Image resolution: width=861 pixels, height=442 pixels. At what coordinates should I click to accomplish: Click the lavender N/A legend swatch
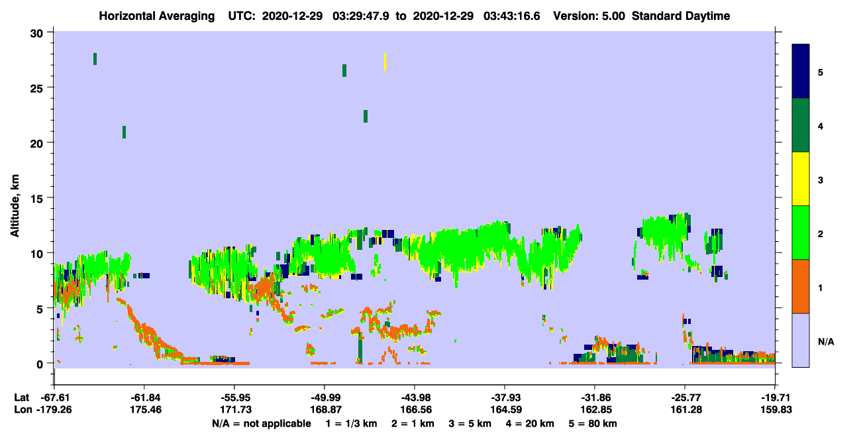(x=801, y=339)
